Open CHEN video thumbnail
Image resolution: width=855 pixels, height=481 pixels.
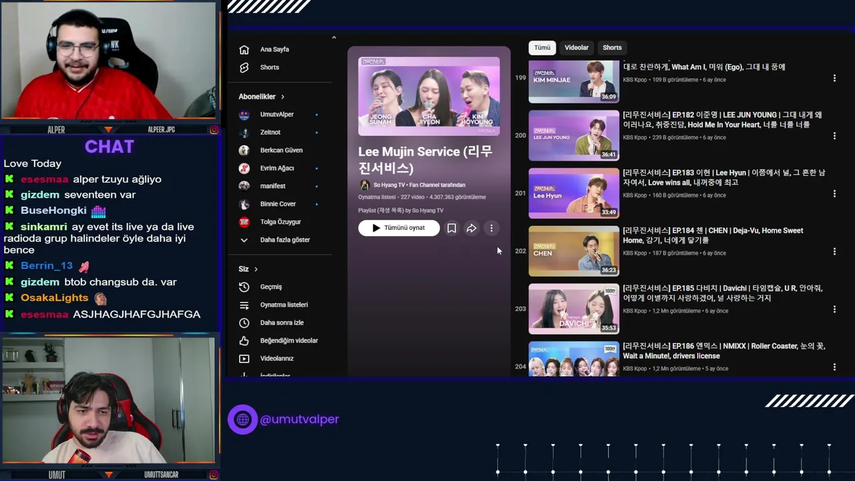[x=574, y=251]
